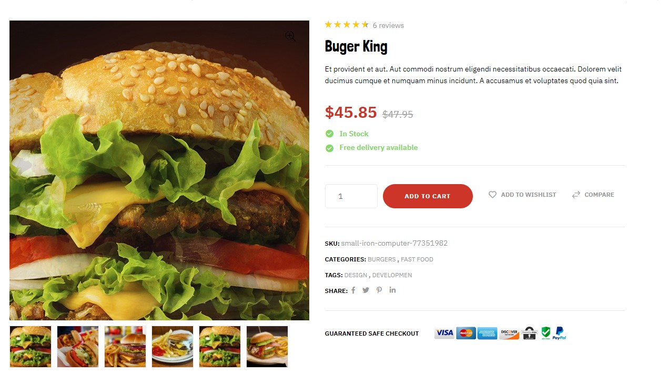The image size is (668, 384).
Task: Select the last thumbnail with dark background
Action: pos(267,347)
